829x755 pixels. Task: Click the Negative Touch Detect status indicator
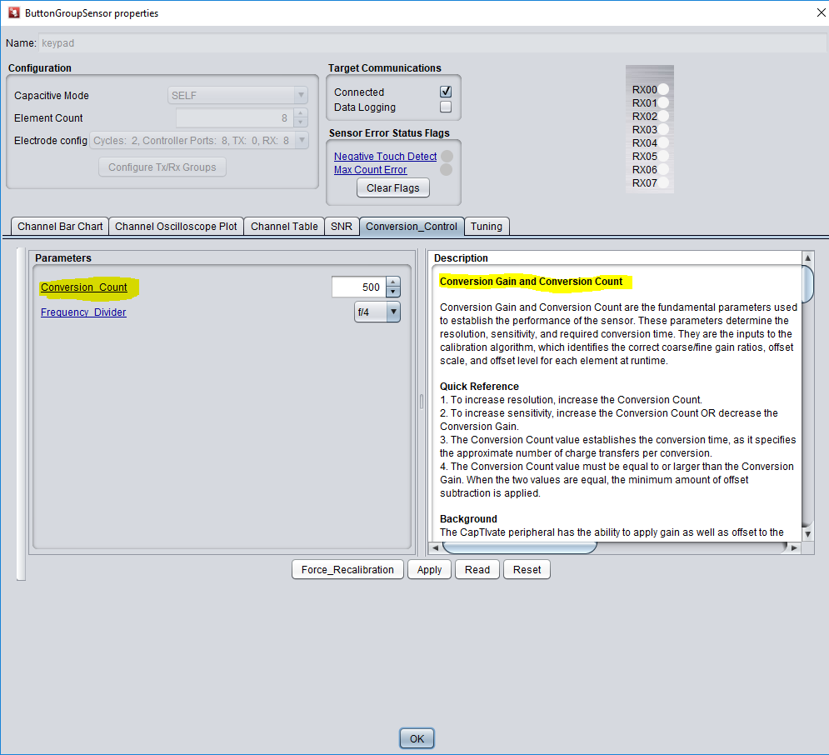tap(447, 156)
